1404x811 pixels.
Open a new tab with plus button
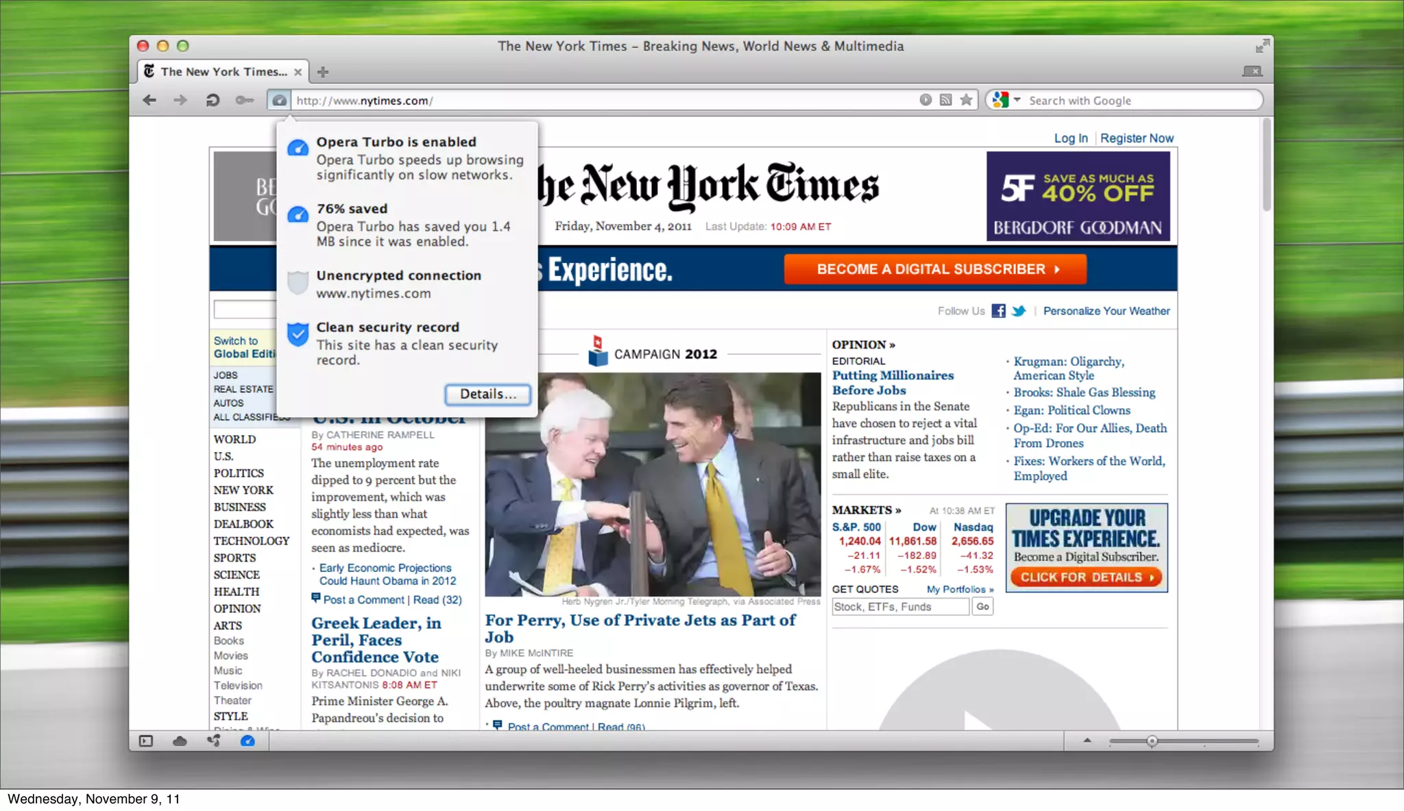pos(323,72)
